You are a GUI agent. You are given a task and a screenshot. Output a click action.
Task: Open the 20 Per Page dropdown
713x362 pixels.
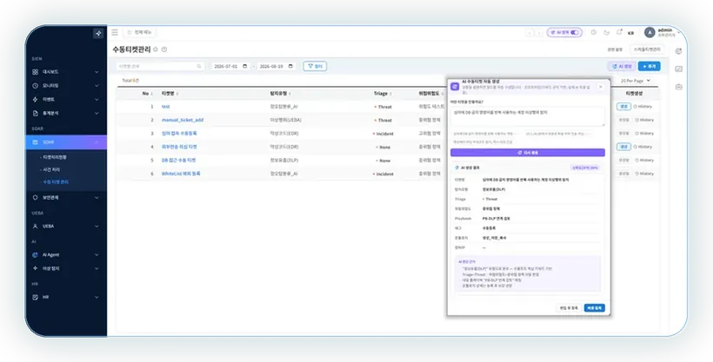636,81
